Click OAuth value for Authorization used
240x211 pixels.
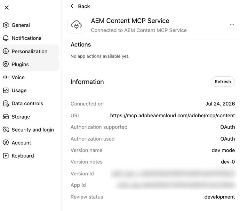tap(228, 139)
